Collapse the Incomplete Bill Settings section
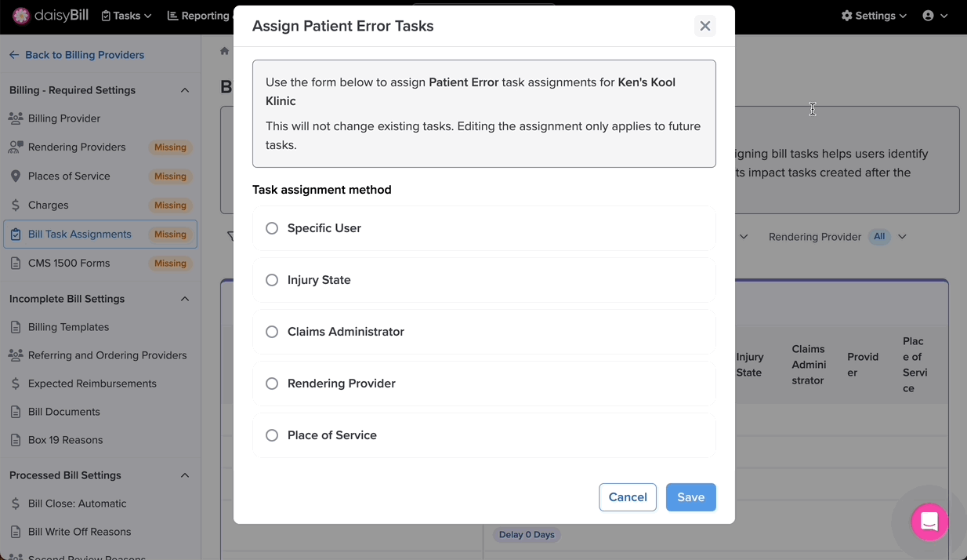Screen dimensions: 967x560 pos(185,299)
